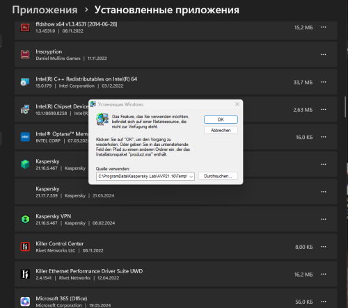Click the Killer Ethernet Performance Driver icon

coord(25,274)
